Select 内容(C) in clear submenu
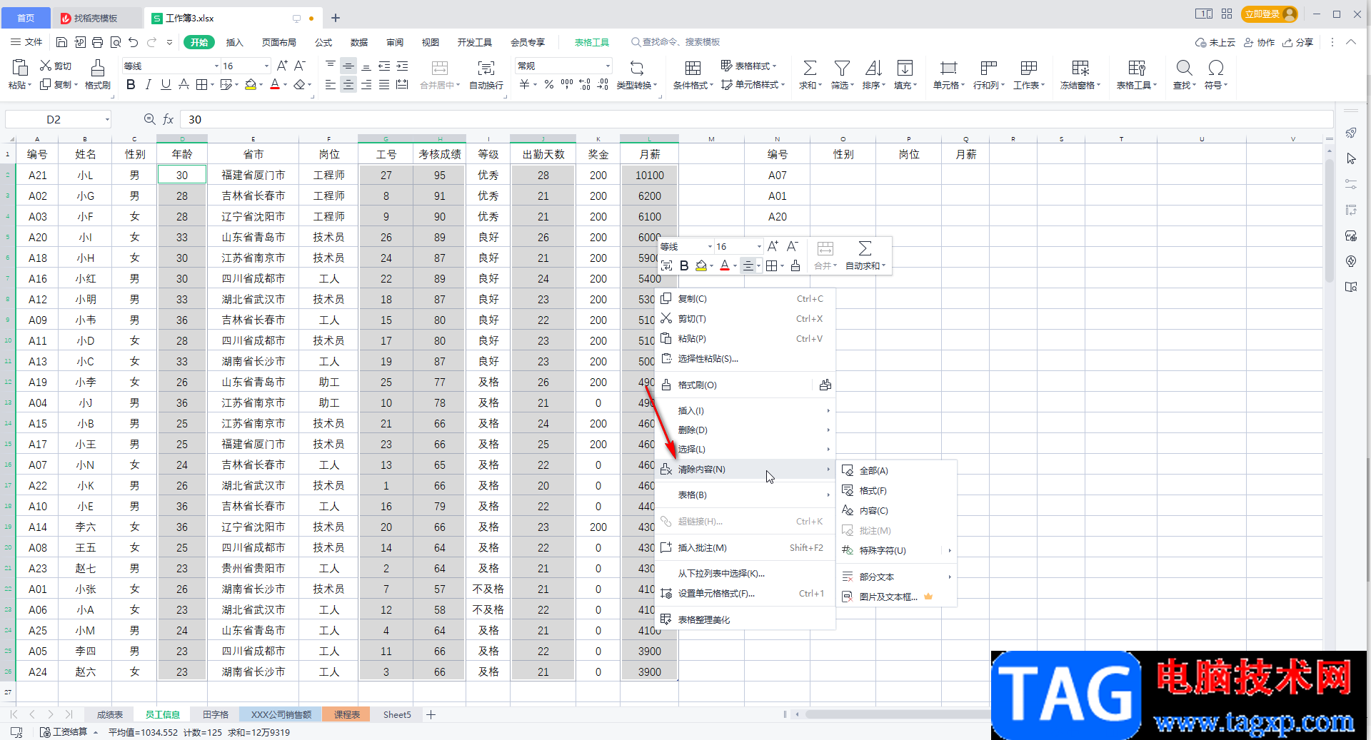Viewport: 1371px width, 740px height. [x=896, y=511]
